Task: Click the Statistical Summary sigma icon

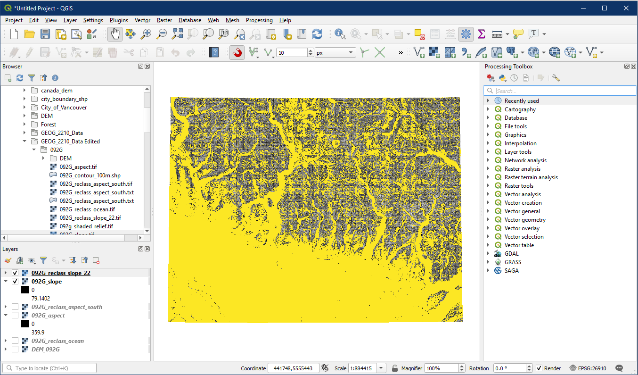Action: pyautogui.click(x=481, y=34)
